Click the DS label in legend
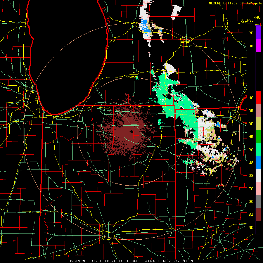263x263 pixels. tap(251, 176)
